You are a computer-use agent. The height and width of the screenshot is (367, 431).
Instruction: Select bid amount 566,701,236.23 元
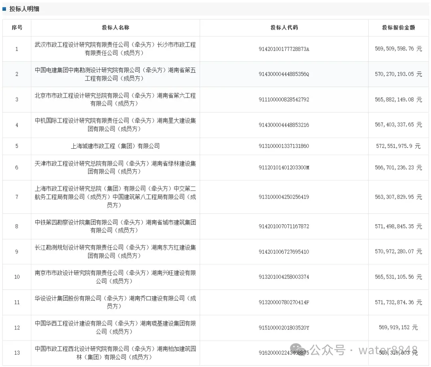click(x=398, y=168)
